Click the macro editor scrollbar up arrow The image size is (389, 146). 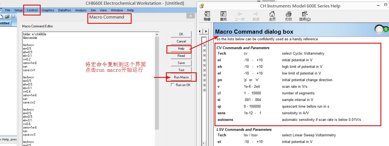157,34
